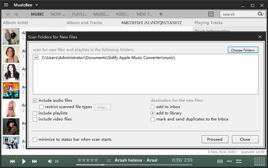
Task: Skip to next track
Action: pos(34,161)
